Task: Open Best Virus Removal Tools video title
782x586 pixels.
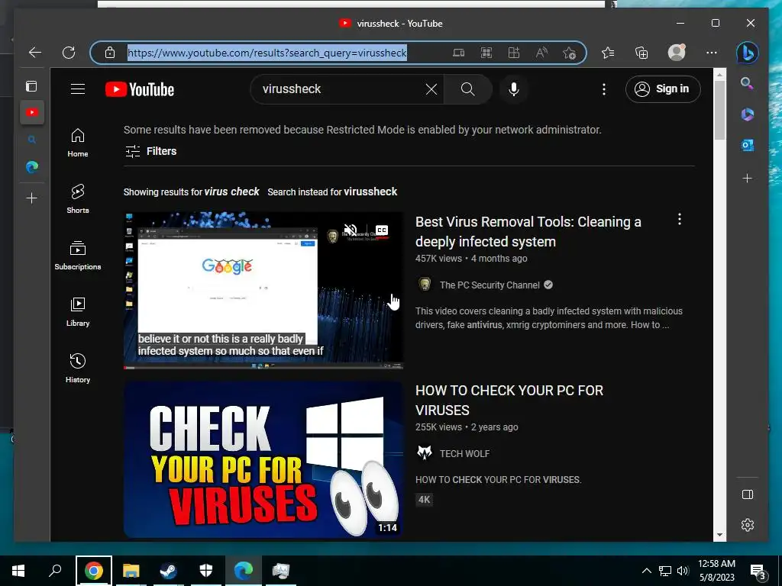Action: point(528,232)
